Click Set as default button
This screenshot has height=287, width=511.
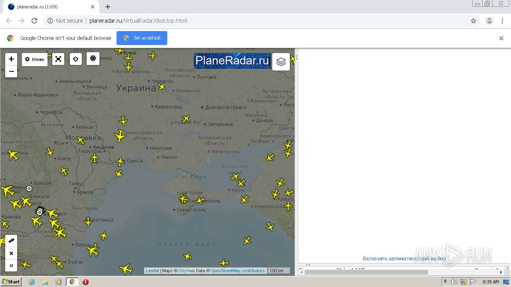pyautogui.click(x=142, y=38)
